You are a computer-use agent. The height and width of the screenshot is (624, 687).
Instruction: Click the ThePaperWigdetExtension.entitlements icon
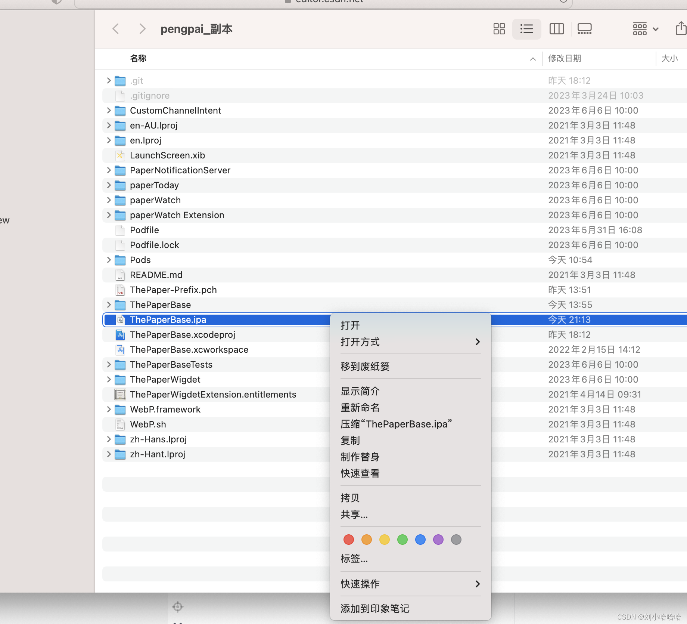120,395
